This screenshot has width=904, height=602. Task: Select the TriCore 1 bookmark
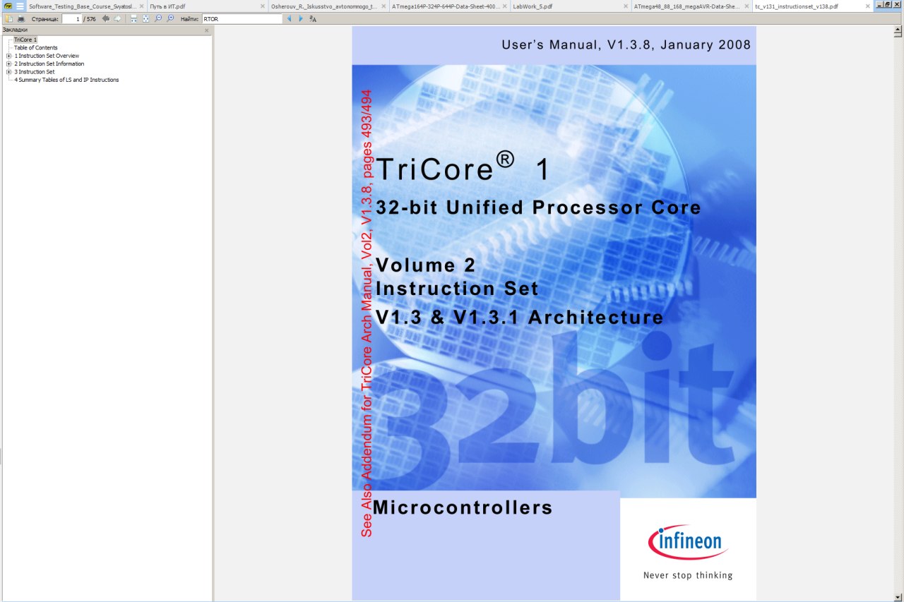tap(25, 40)
